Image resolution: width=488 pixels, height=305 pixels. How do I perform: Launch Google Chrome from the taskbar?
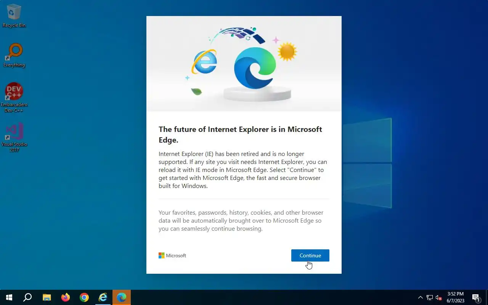84,297
